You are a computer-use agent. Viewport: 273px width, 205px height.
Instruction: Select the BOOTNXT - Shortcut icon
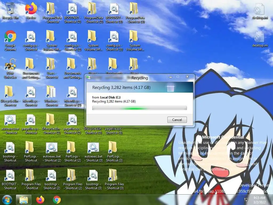(10, 180)
